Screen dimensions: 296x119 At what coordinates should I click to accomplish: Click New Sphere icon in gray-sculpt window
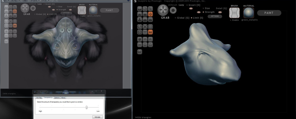click(139, 39)
